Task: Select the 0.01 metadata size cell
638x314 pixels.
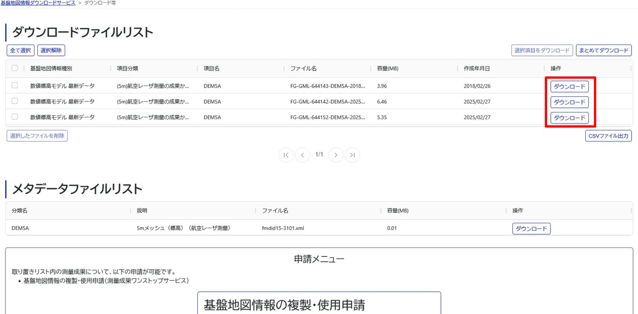Action: (x=392, y=228)
